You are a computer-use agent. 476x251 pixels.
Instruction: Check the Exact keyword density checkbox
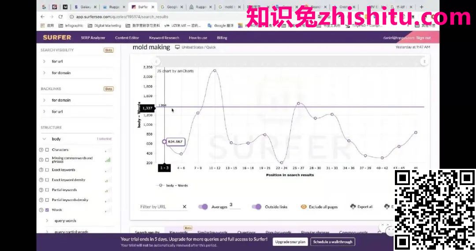[47, 180]
